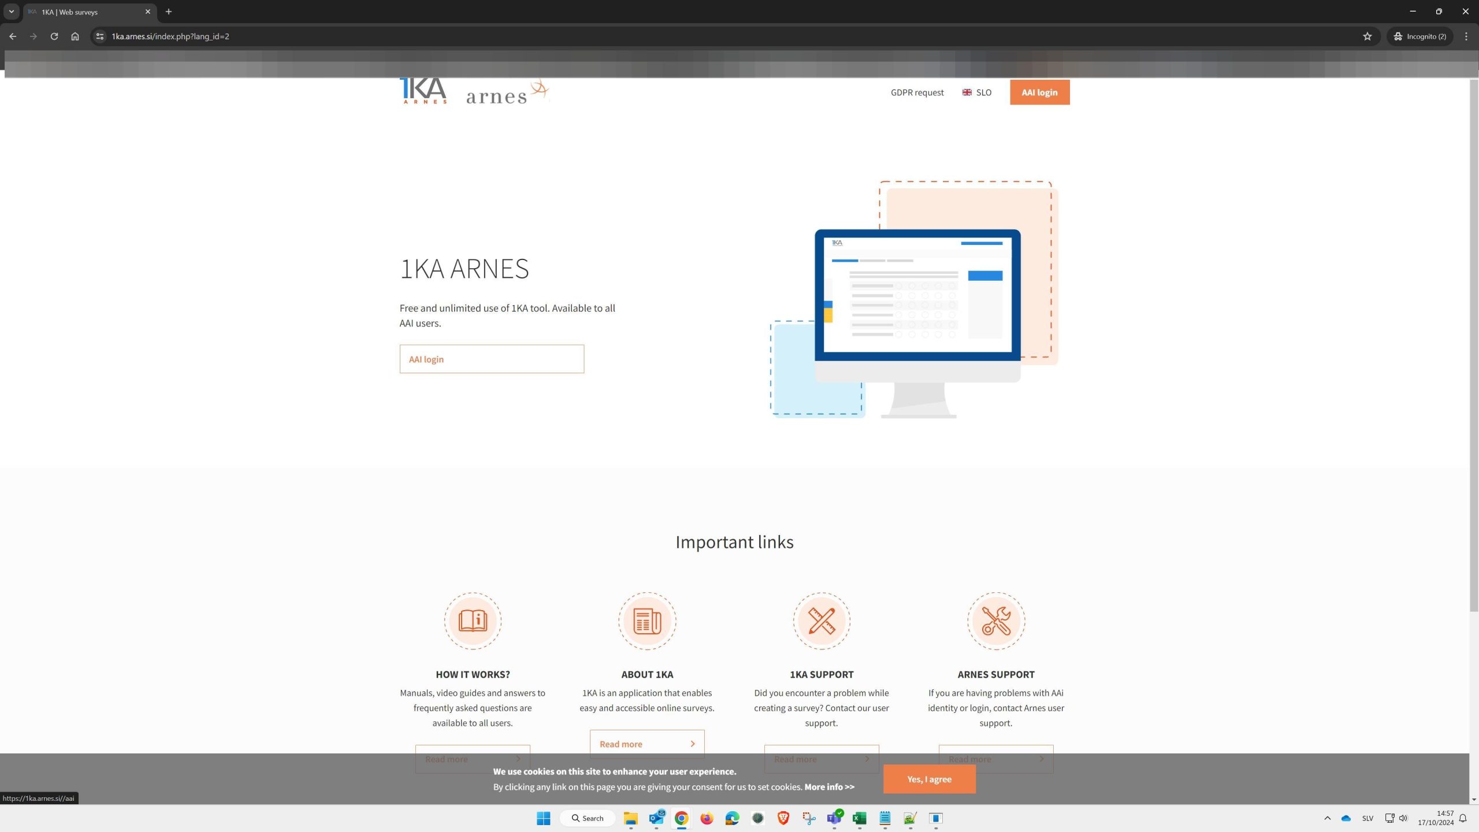Open the volume speaker tray icon
The width and height of the screenshot is (1479, 832).
(1403, 818)
